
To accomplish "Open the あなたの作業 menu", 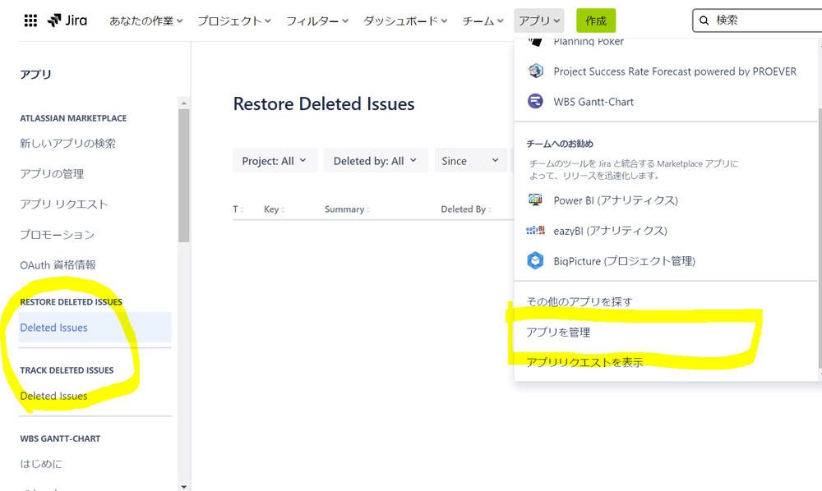I will click(x=145, y=21).
